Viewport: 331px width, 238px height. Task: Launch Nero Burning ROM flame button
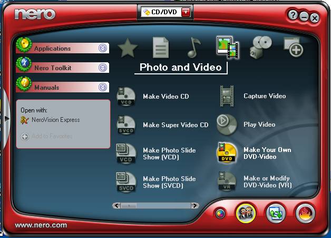point(305,213)
